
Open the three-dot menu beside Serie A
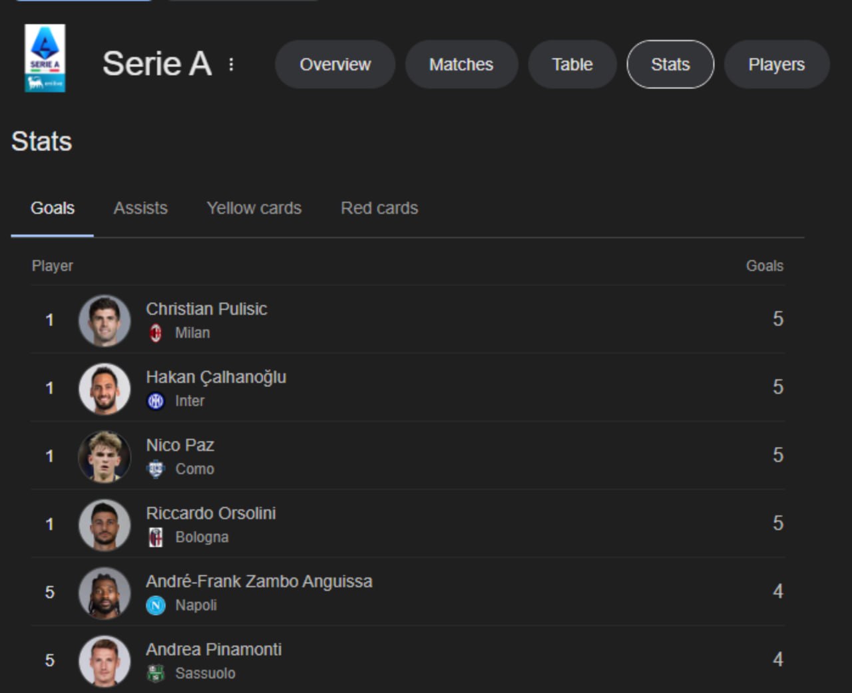[x=231, y=65]
